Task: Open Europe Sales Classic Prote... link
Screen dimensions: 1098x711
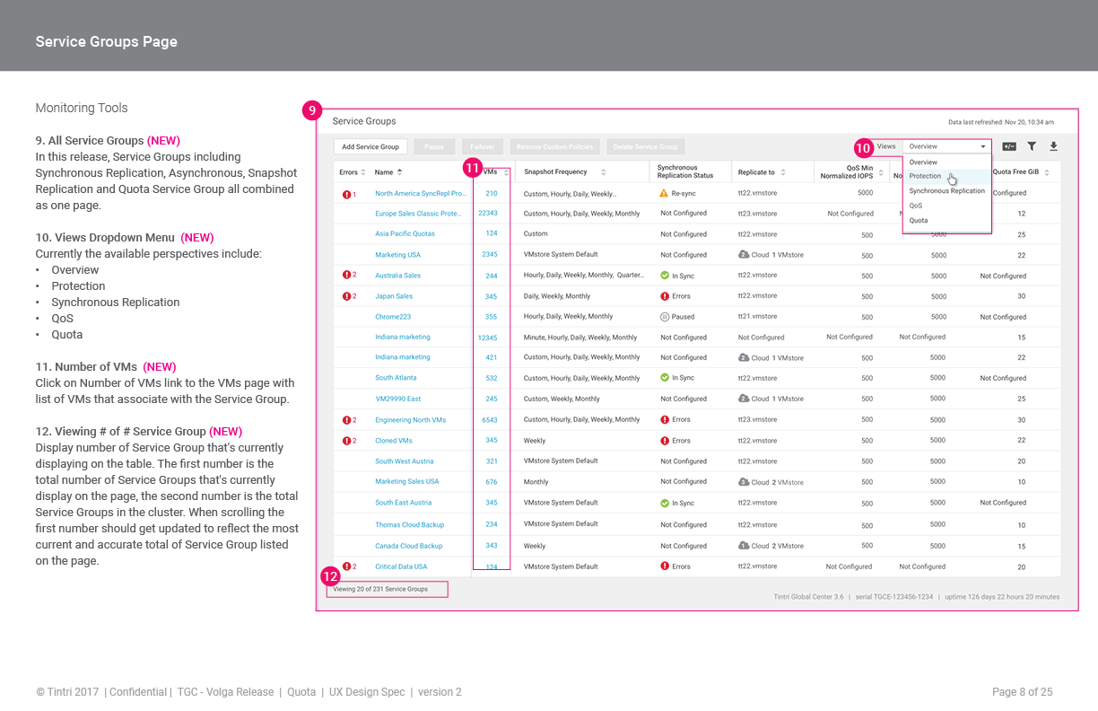Action: pos(418,214)
